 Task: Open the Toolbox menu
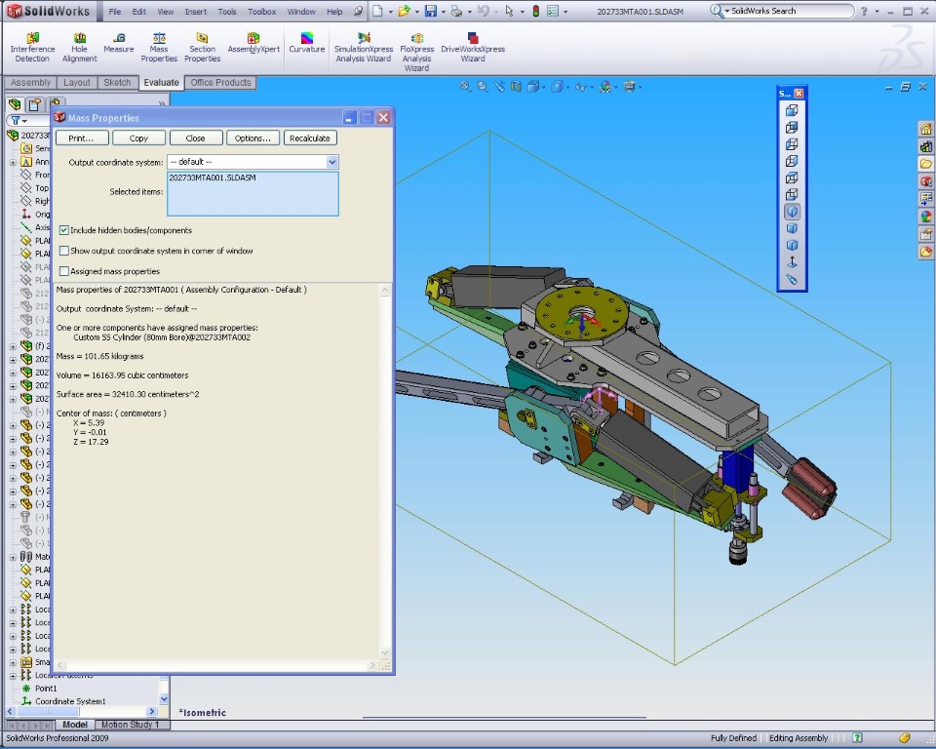(261, 12)
